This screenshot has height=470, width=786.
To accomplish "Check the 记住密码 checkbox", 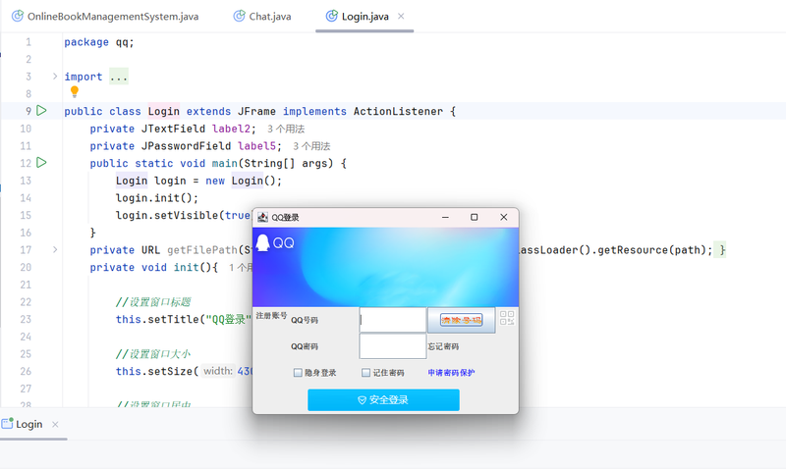I will 365,373.
